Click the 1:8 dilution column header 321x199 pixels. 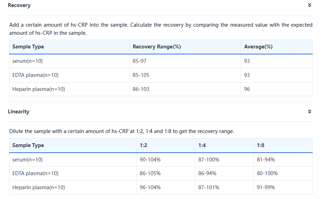tap(260, 145)
